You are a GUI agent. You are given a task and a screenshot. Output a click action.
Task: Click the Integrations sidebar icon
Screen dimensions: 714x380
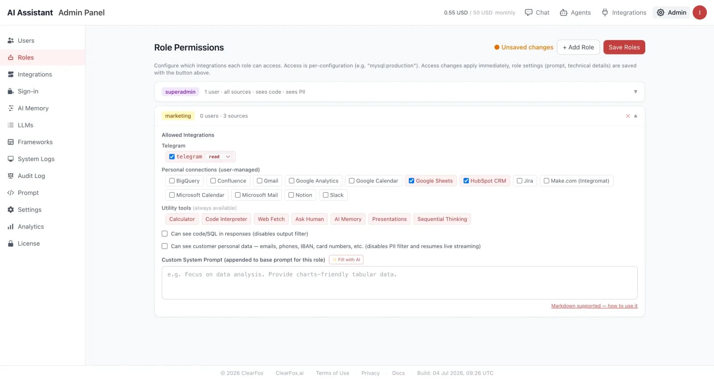[x=11, y=74]
